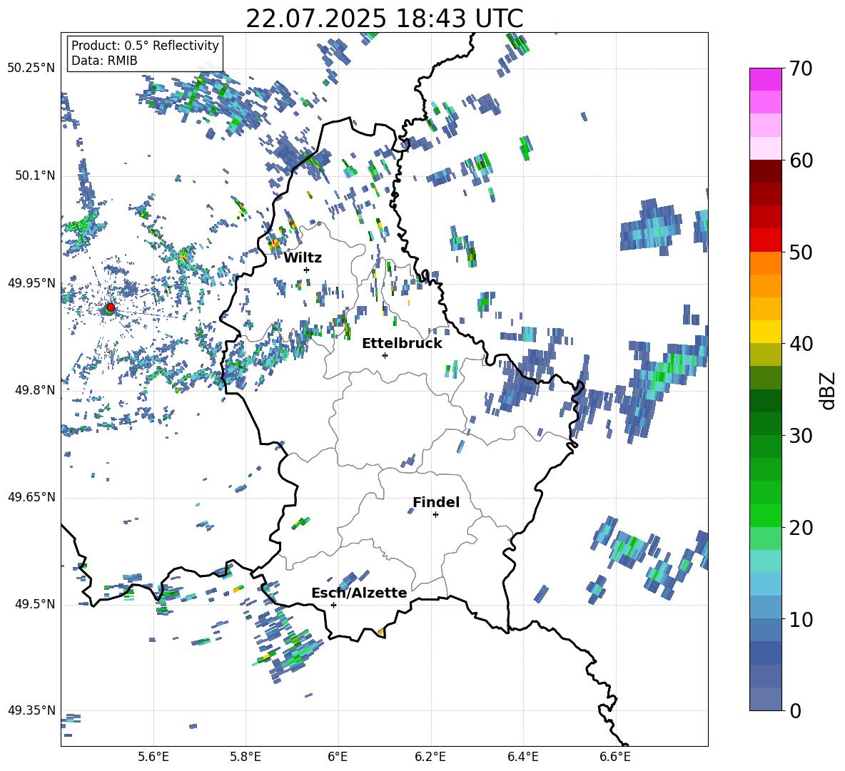Click the Esch/Alzette station cross marker
The width and height of the screenshot is (845, 771).
click(x=333, y=605)
